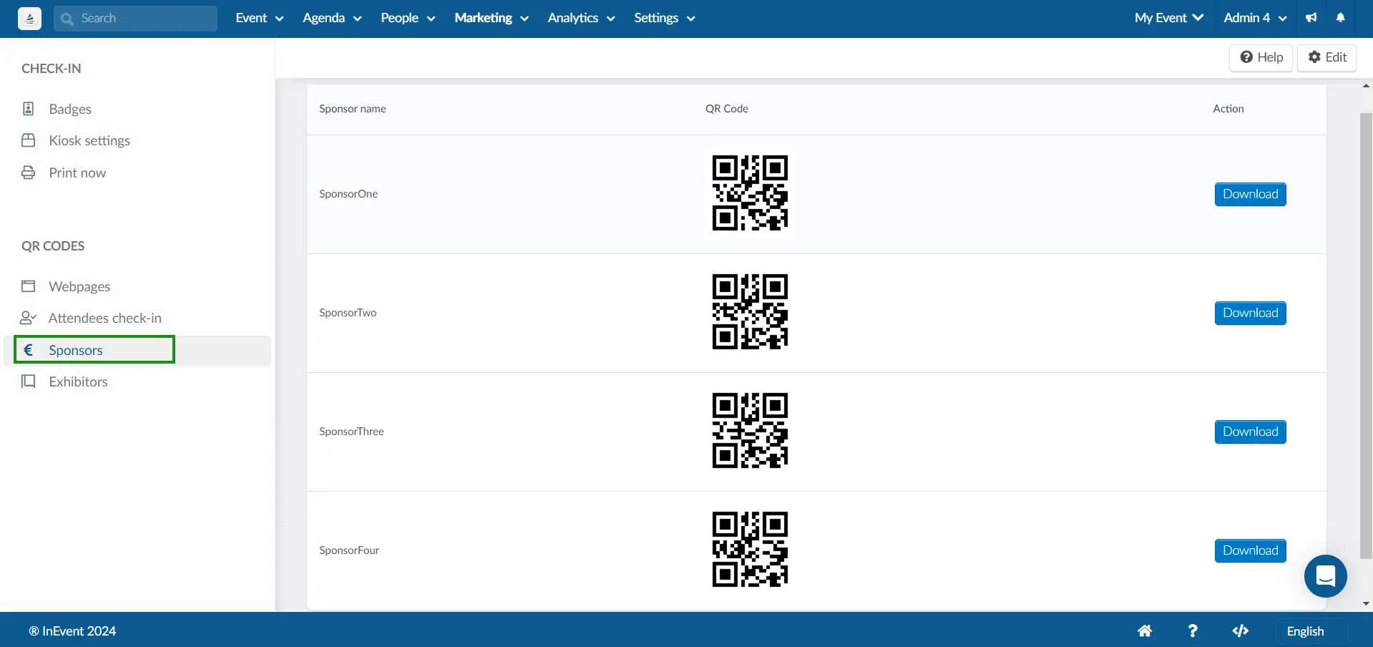Screen dimensions: 1373x647
Task: Open the live chat bubble icon
Action: point(1326,576)
